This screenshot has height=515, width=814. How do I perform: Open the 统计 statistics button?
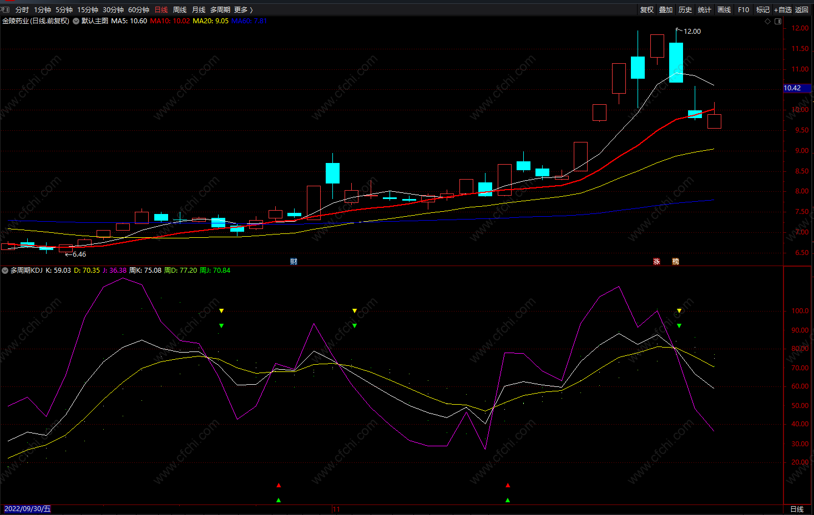tap(705, 10)
